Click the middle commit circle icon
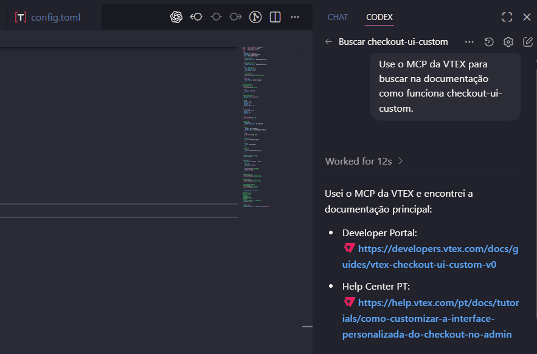The height and width of the screenshot is (354, 537). (x=216, y=17)
